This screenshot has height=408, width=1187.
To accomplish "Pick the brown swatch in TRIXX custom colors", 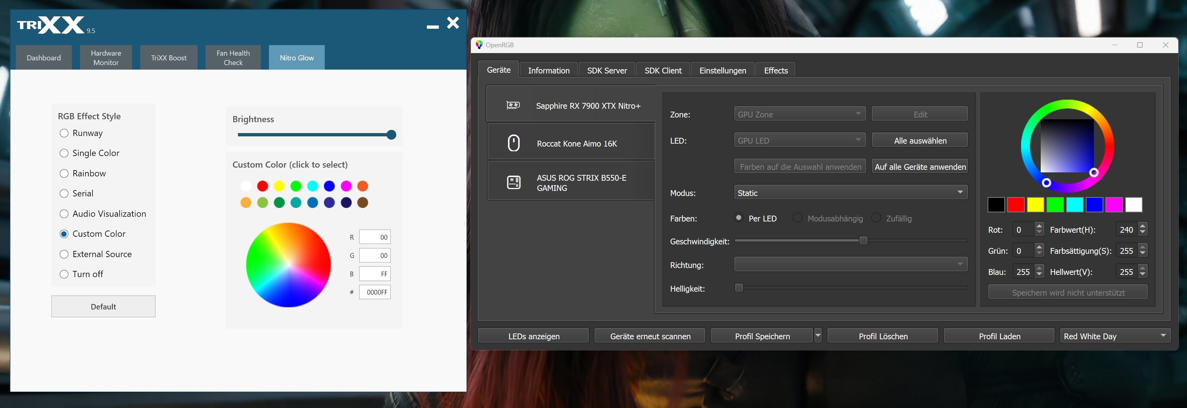I will (x=363, y=202).
